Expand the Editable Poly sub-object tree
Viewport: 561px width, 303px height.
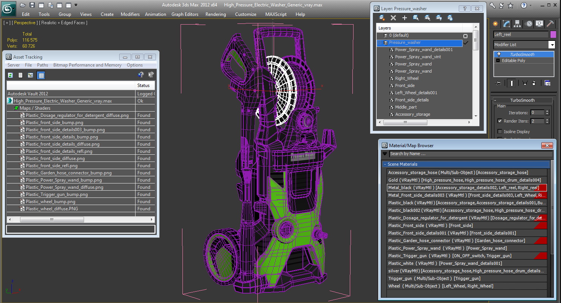tap(498, 61)
